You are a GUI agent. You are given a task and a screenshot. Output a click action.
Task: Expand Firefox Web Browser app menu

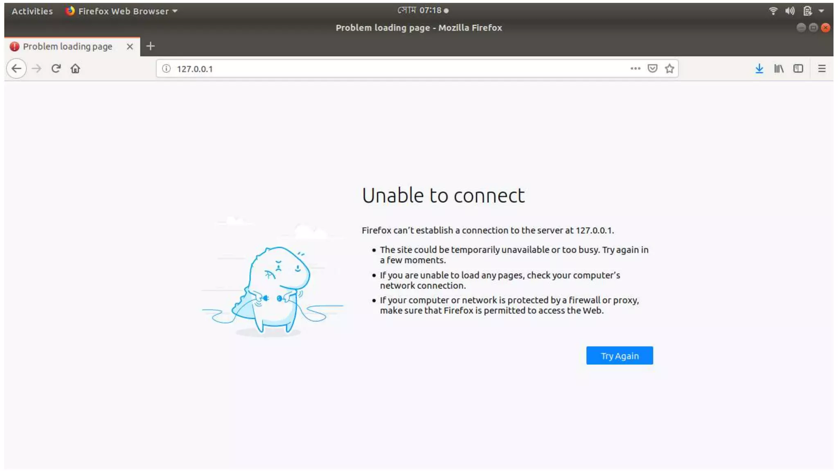click(x=122, y=11)
